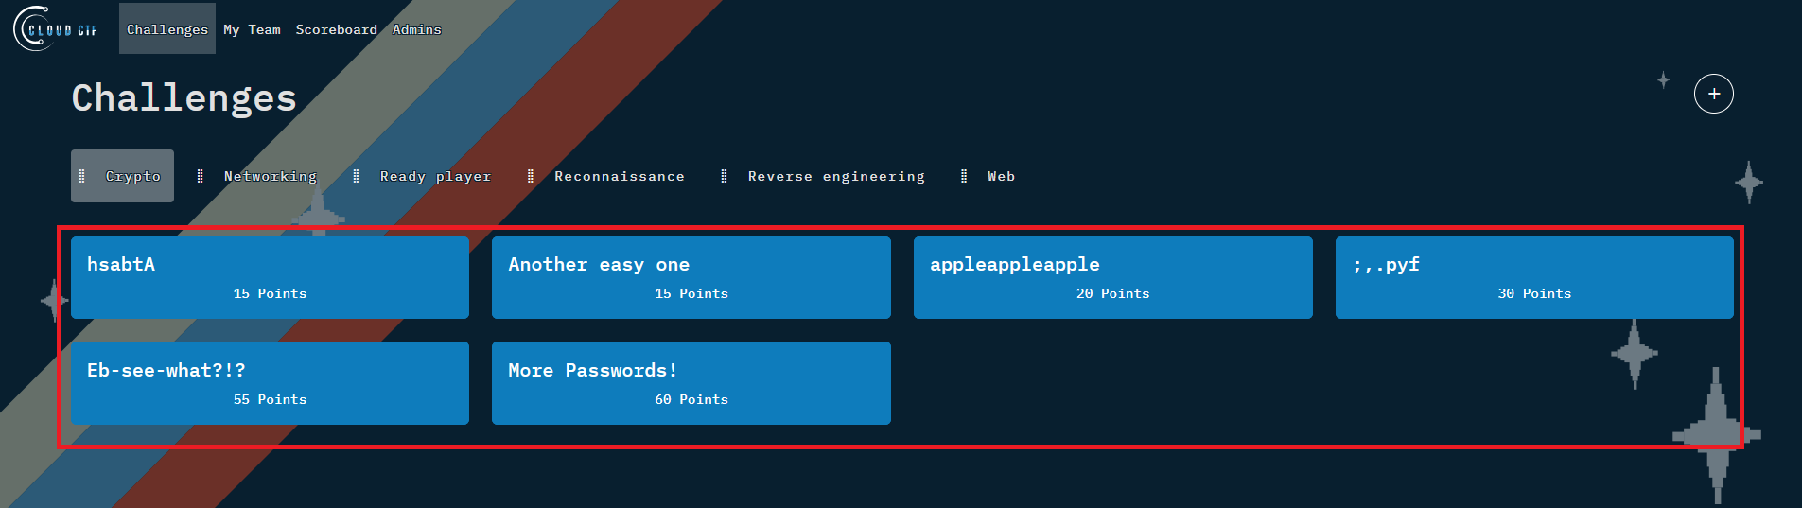Click the Cloud CTF logo
Viewport: 1802px width, 508px height.
56,28
